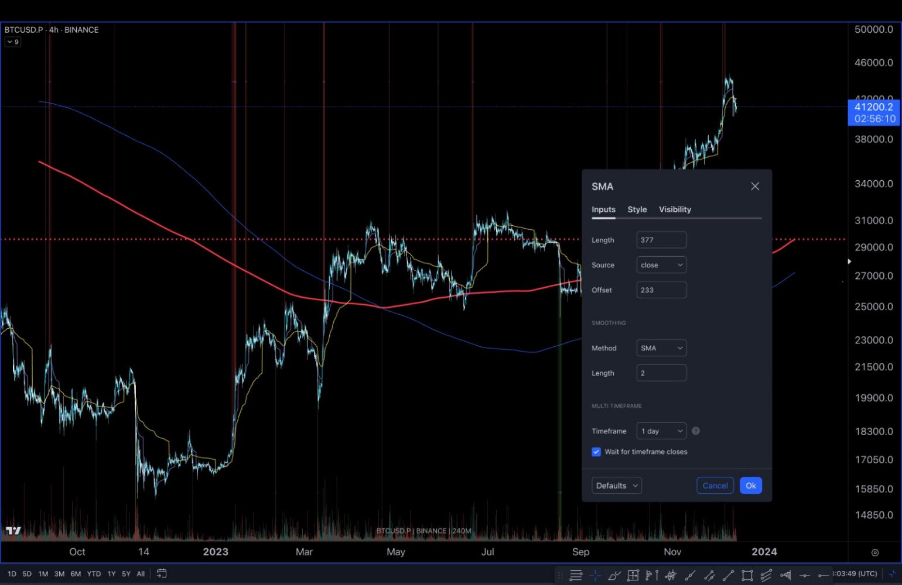
Task: Open the Go to date calendar icon
Action: [162, 574]
